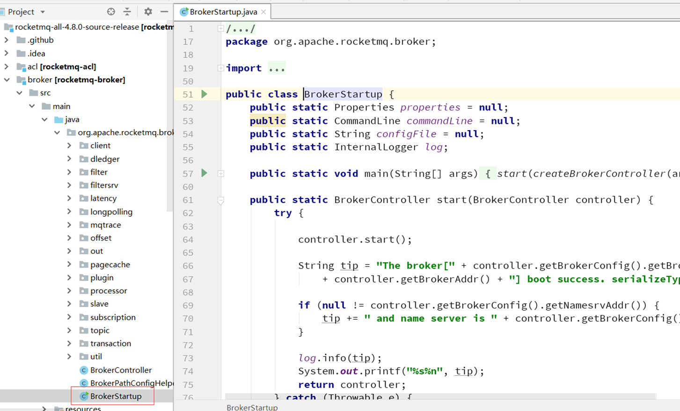680x411 pixels.
Task: Toggle fold of main method body
Action: tap(220, 174)
